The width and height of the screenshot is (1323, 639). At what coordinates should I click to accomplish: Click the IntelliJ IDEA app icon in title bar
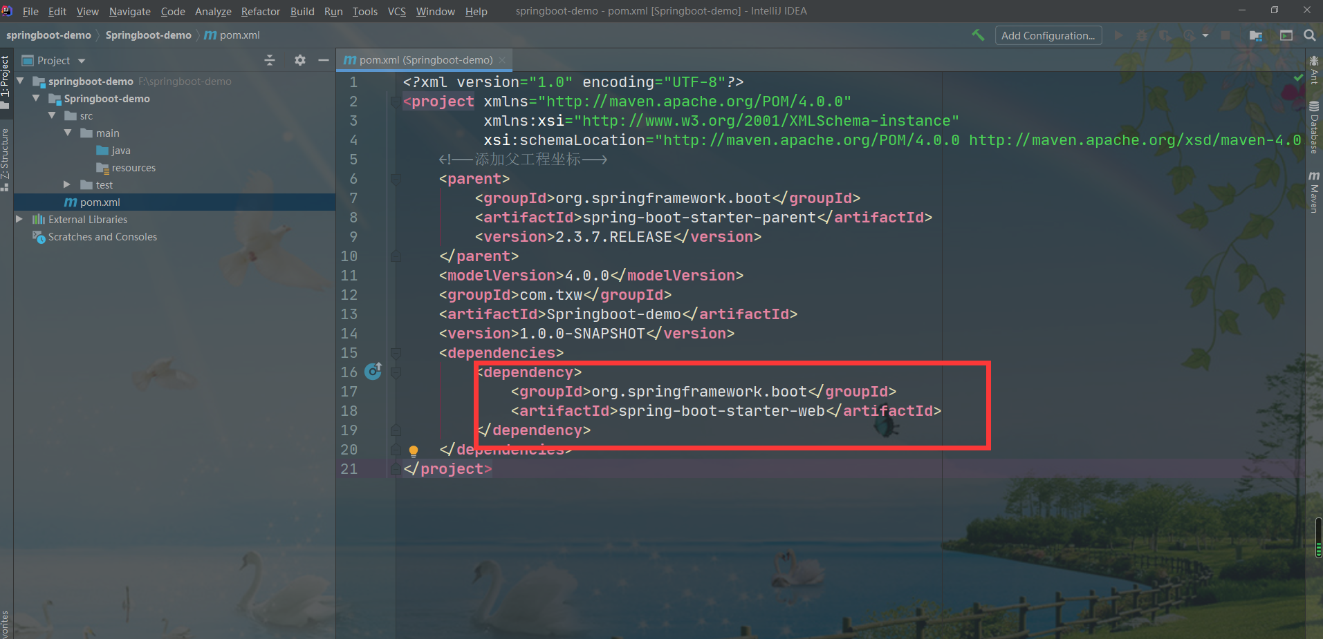click(x=8, y=10)
